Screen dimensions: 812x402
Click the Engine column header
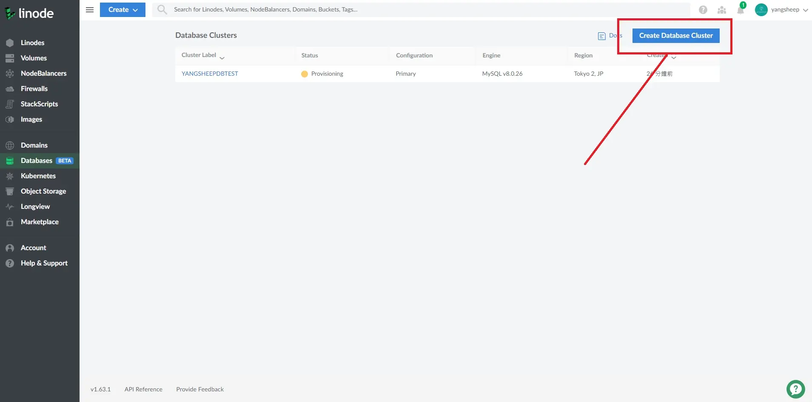[491, 55]
